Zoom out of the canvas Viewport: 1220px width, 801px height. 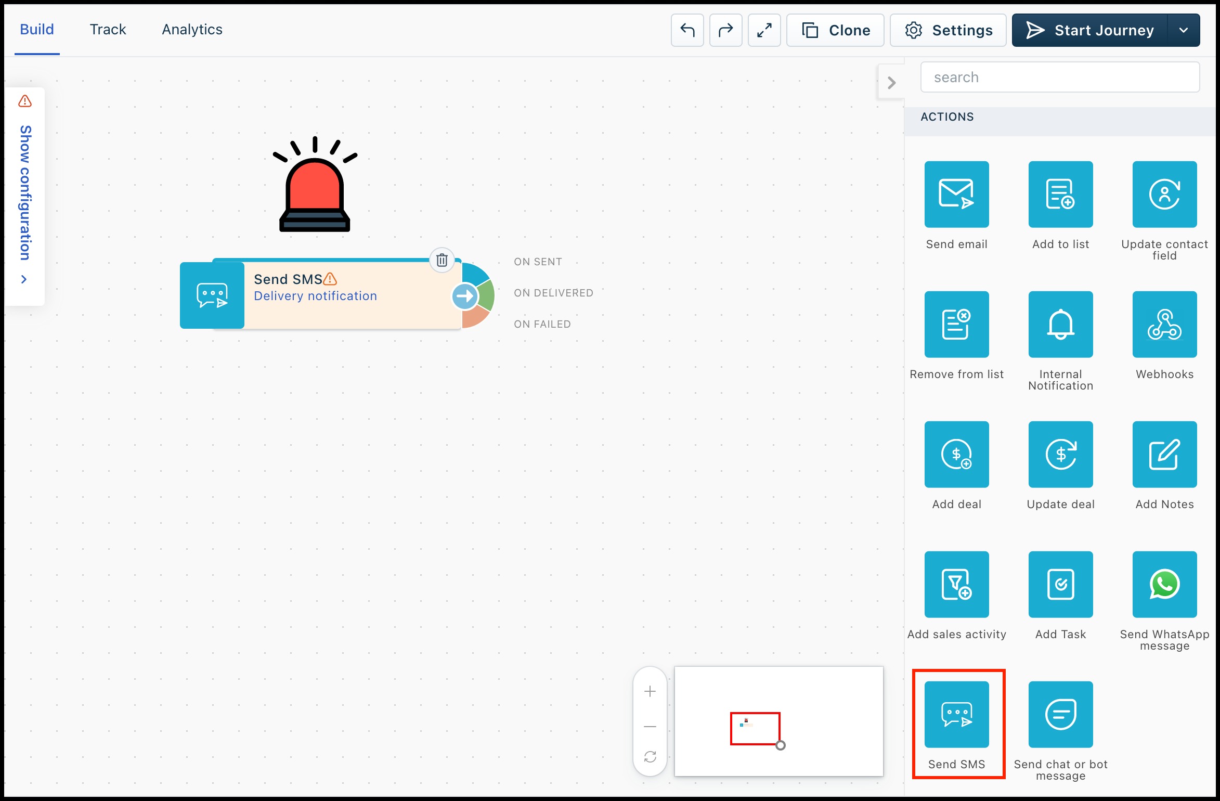click(x=650, y=726)
